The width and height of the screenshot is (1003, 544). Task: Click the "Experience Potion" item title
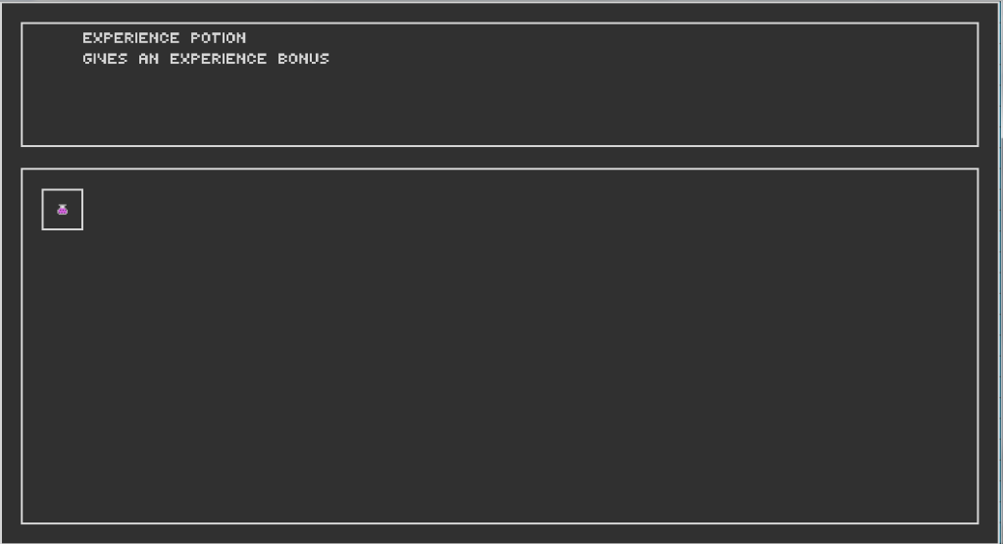tap(165, 37)
